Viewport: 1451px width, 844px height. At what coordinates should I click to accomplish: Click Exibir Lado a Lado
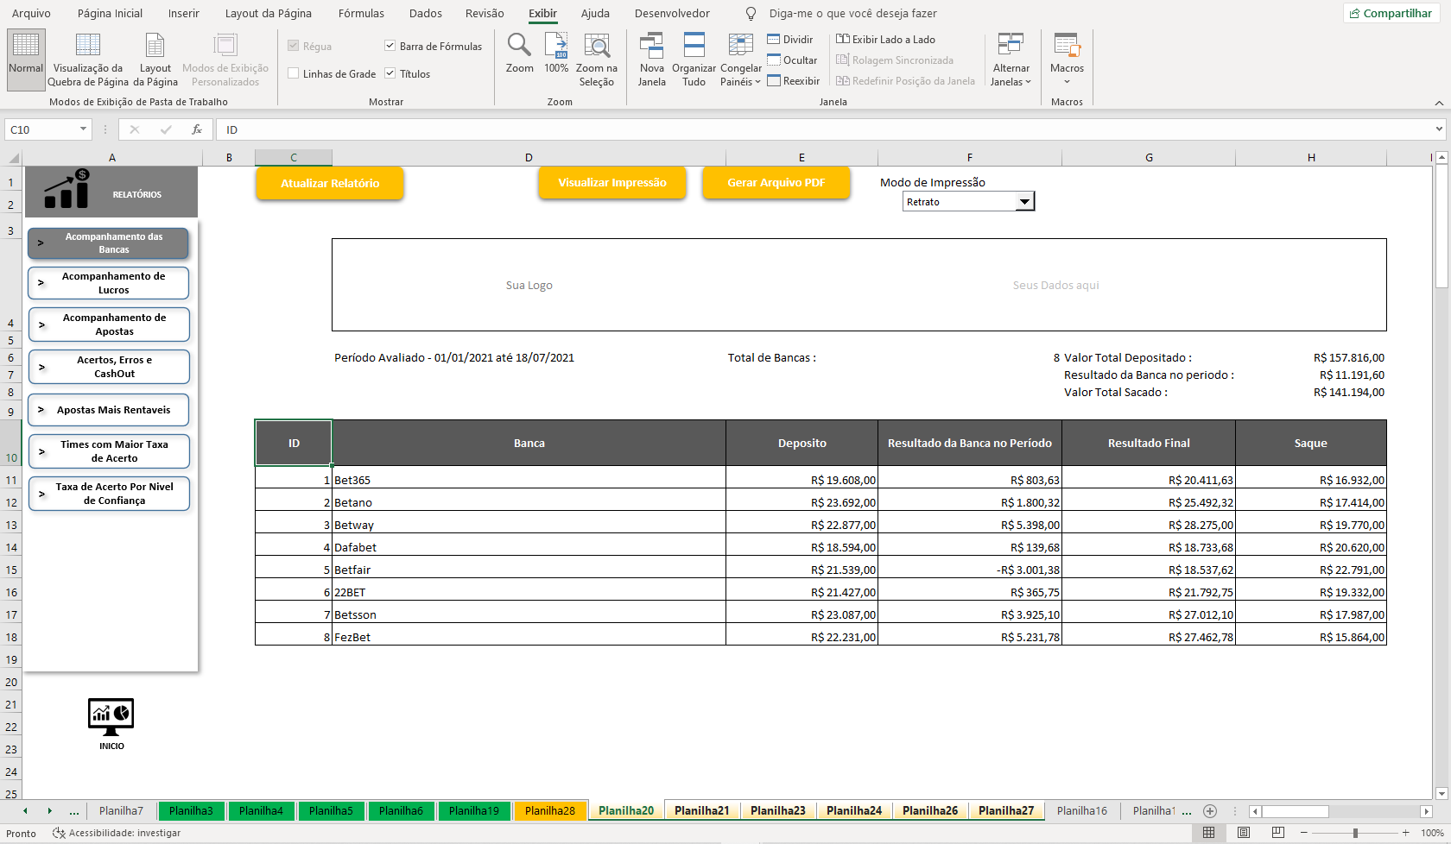point(886,40)
